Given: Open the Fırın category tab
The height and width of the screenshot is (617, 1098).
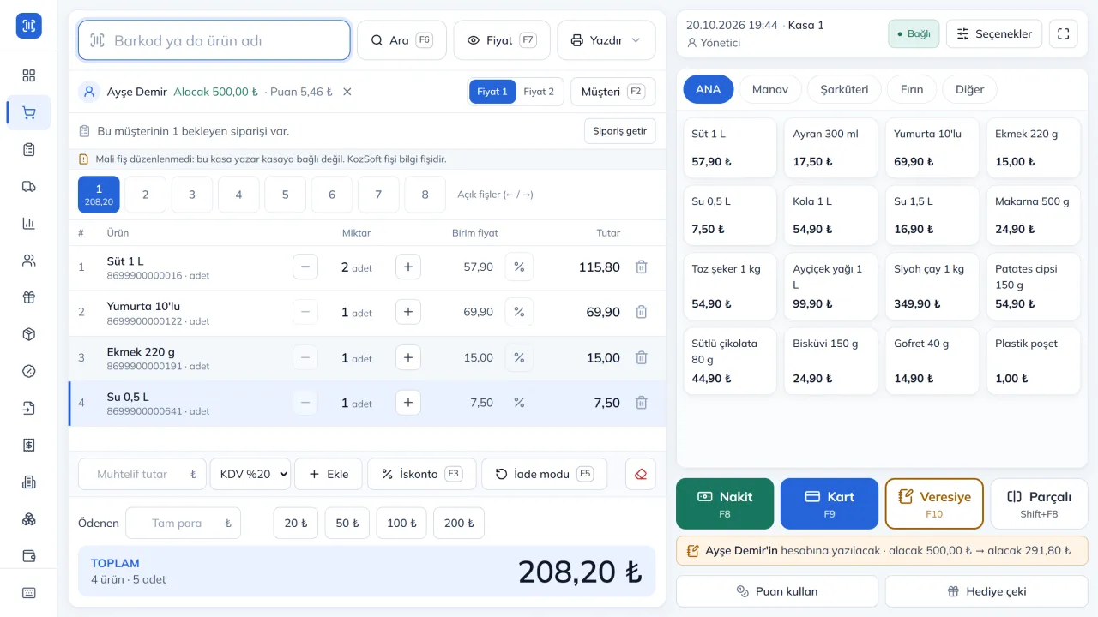Looking at the screenshot, I should pyautogui.click(x=912, y=89).
